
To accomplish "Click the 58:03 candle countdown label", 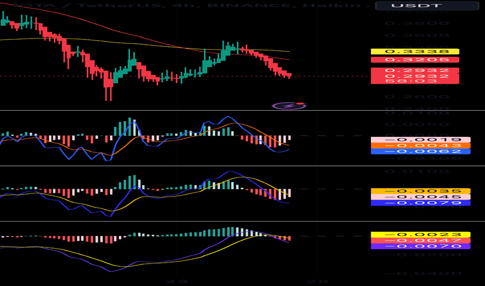I will click(415, 81).
